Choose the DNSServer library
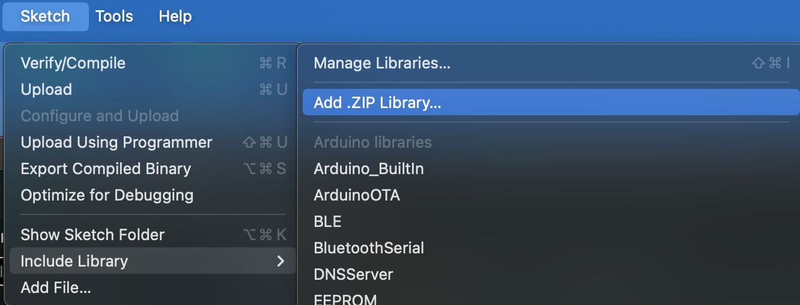This screenshot has height=305, width=800. [x=353, y=274]
